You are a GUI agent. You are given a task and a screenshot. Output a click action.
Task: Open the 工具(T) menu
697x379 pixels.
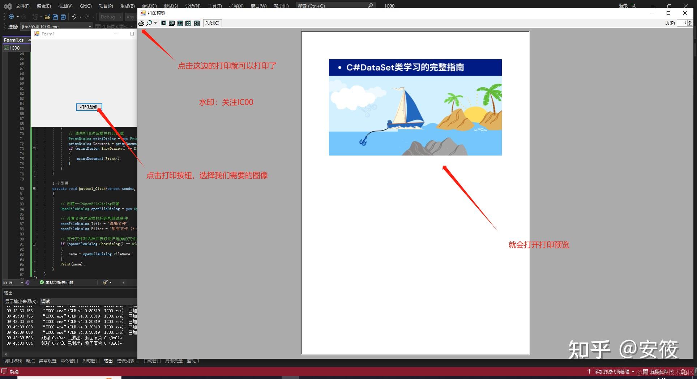(214, 5)
